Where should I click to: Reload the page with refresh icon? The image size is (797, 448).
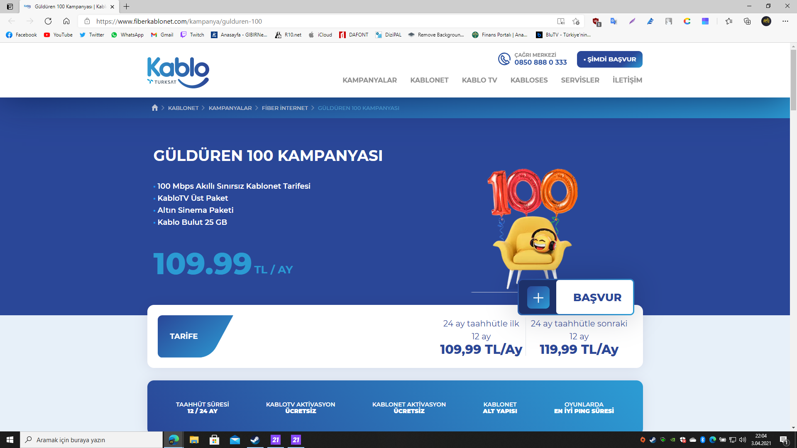coord(48,21)
